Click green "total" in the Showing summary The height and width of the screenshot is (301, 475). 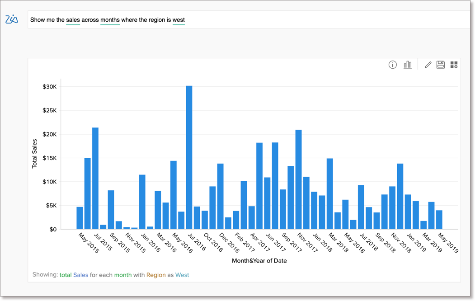point(66,275)
